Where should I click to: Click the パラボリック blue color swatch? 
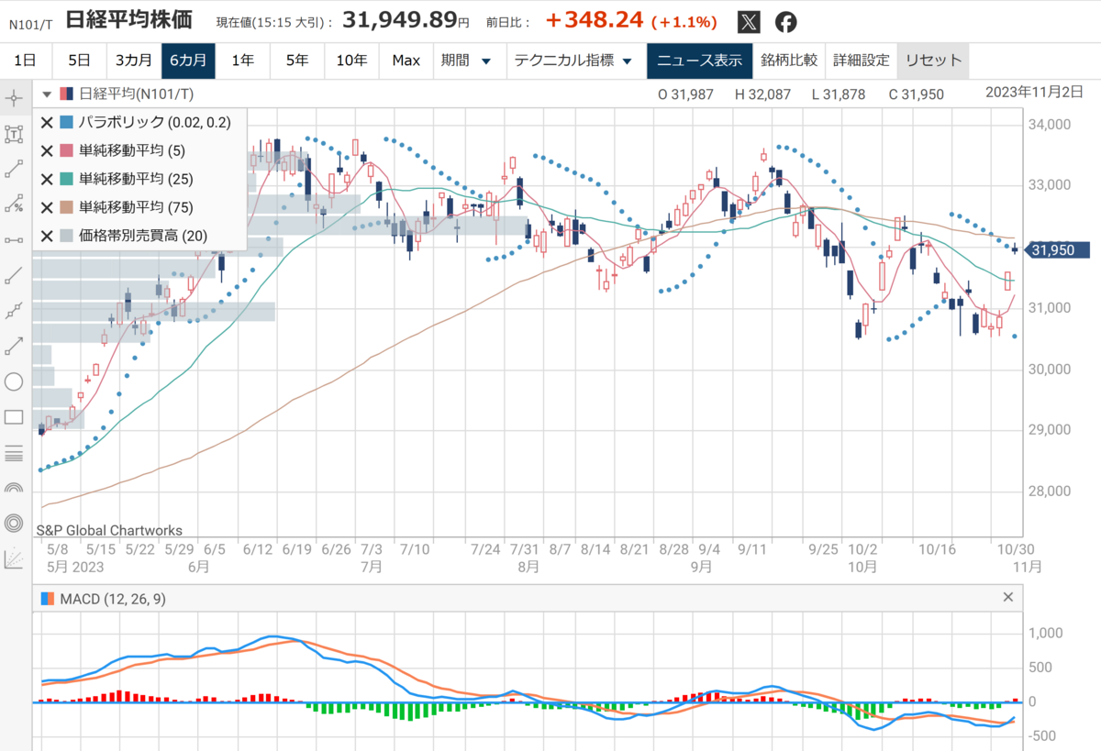[66, 122]
